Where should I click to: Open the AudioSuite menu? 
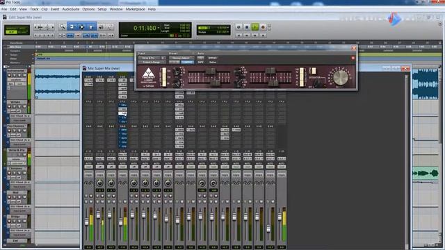click(x=71, y=9)
